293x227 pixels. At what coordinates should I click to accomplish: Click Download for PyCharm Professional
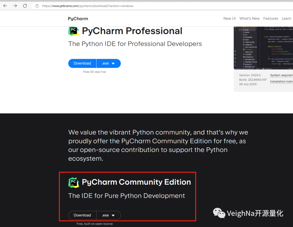(82, 63)
